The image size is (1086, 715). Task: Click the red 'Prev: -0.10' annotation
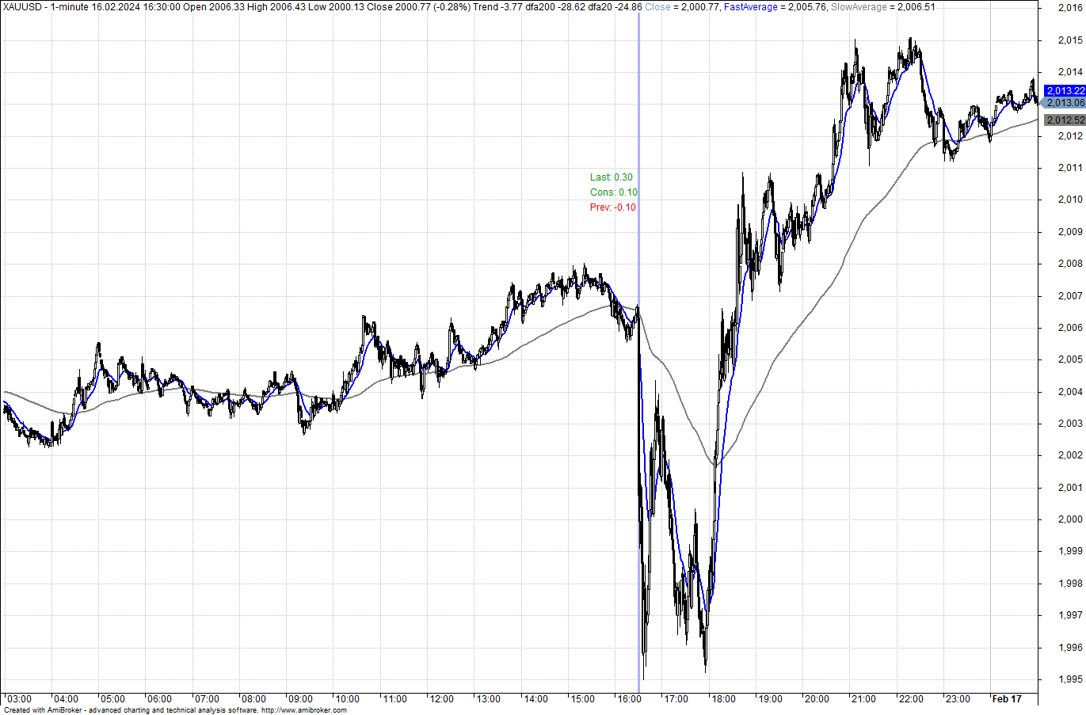(x=612, y=207)
